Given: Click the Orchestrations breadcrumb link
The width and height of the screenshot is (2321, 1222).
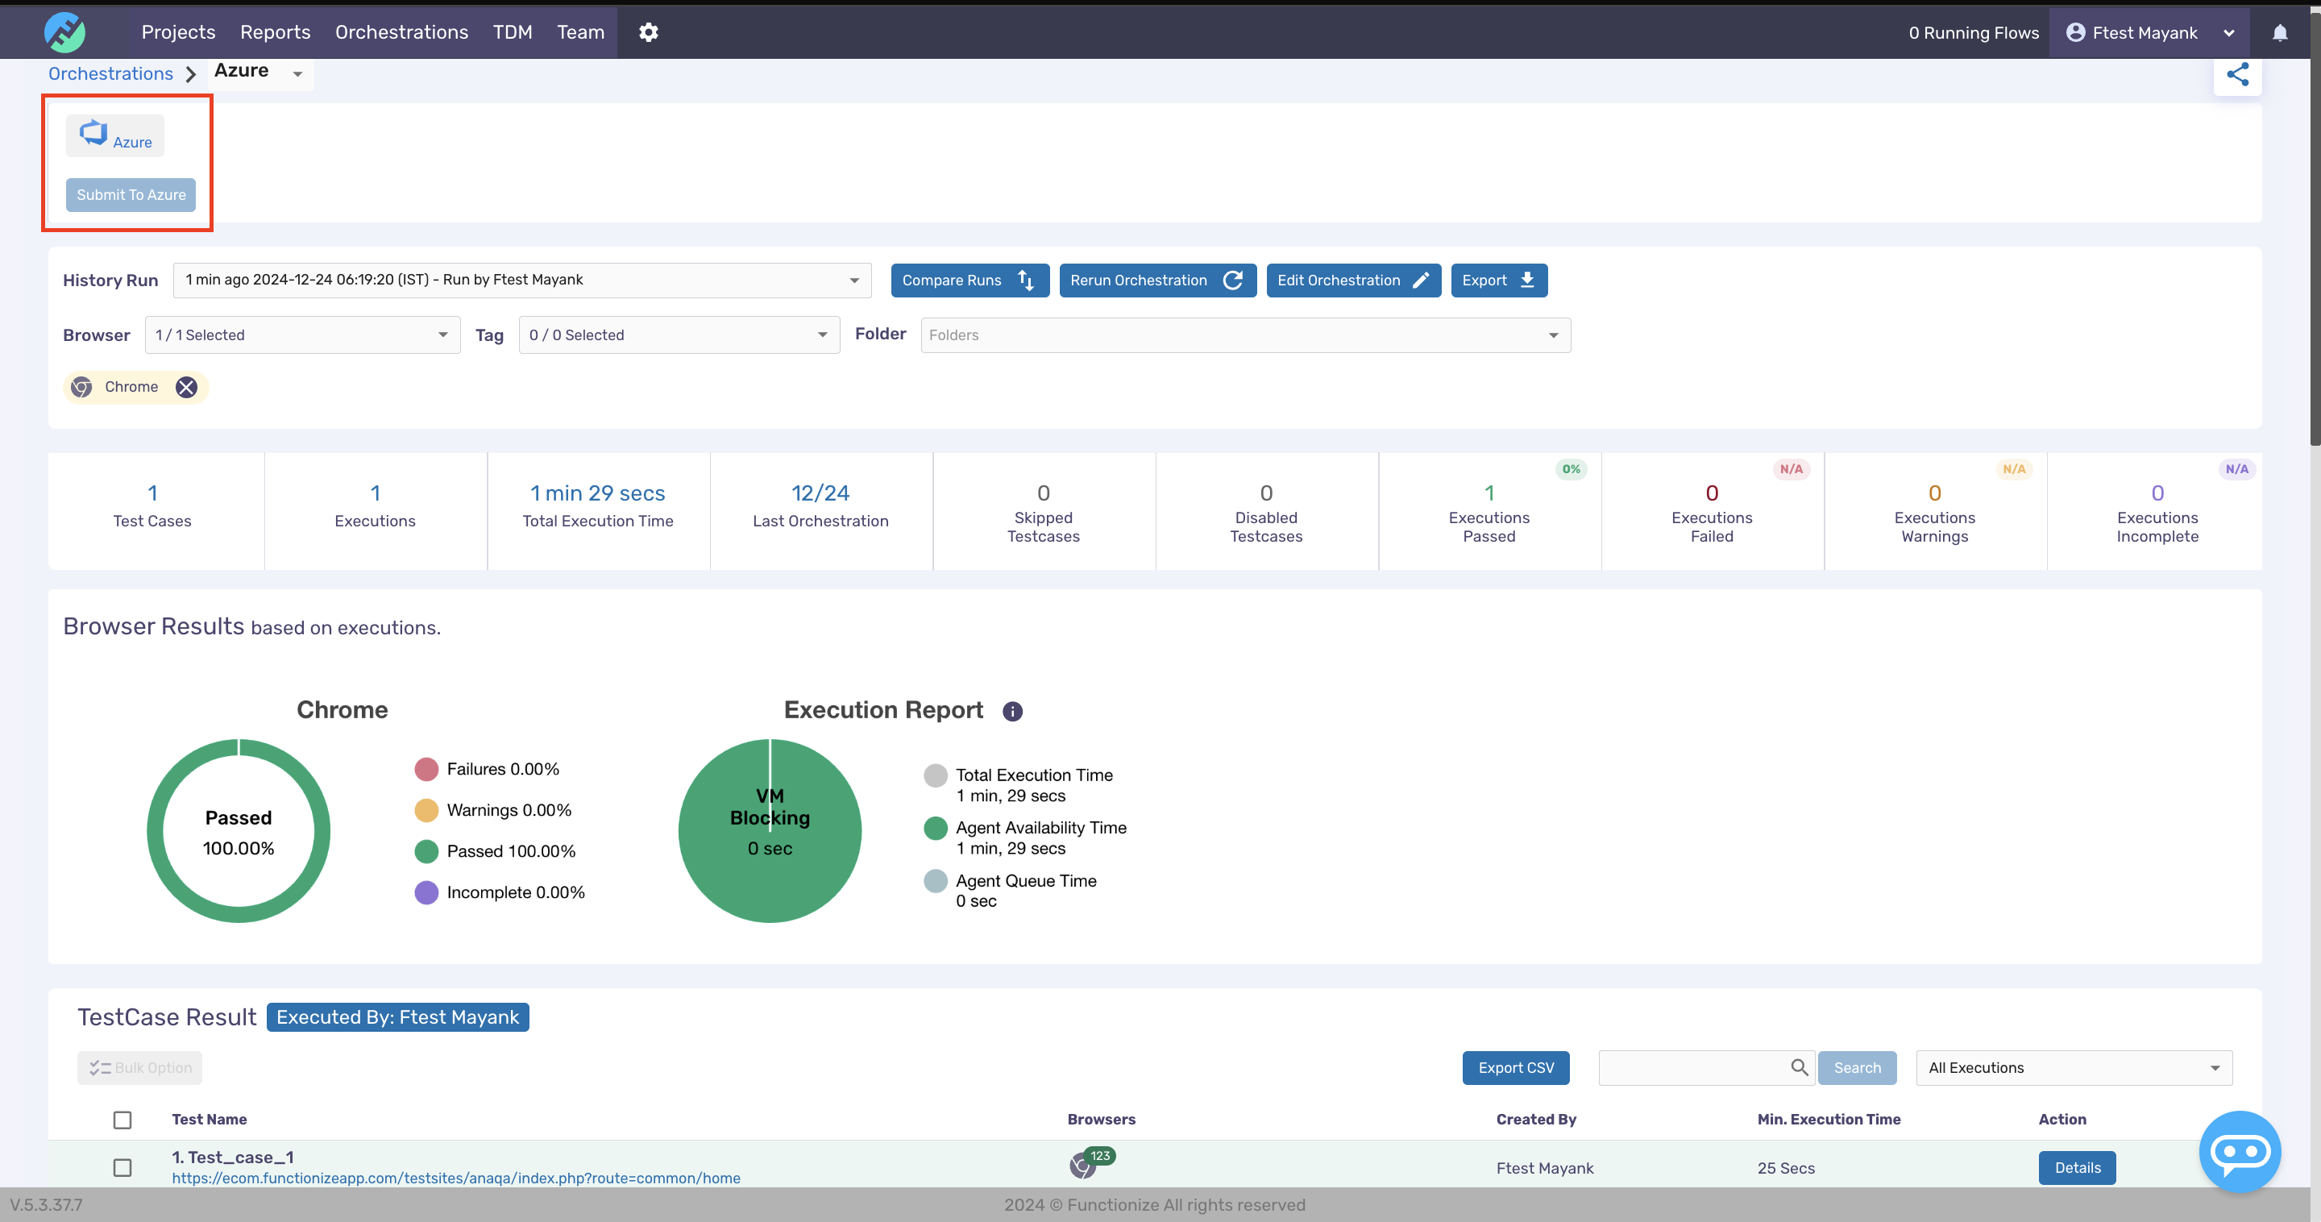Looking at the screenshot, I should [111, 74].
